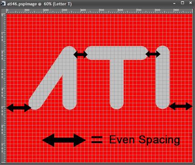Click the double arrow between A and T

[x=80, y=54]
